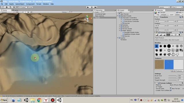
Task: Open the RGB render mode dropdown
Action: tap(19, 12)
